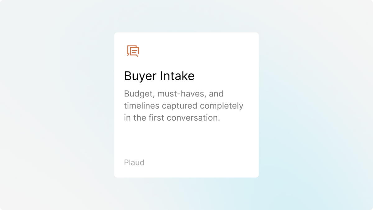Click the word "first" in the description
This screenshot has width=373, height=210.
[156, 118]
